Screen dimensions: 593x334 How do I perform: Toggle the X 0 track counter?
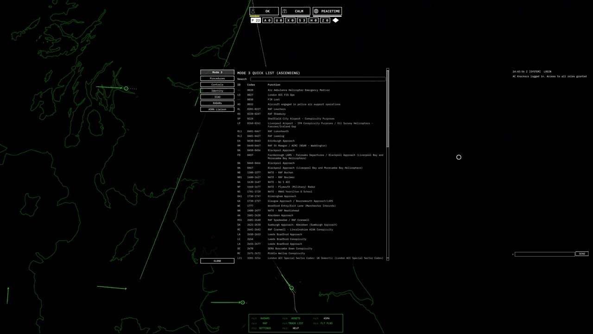tap(290, 20)
